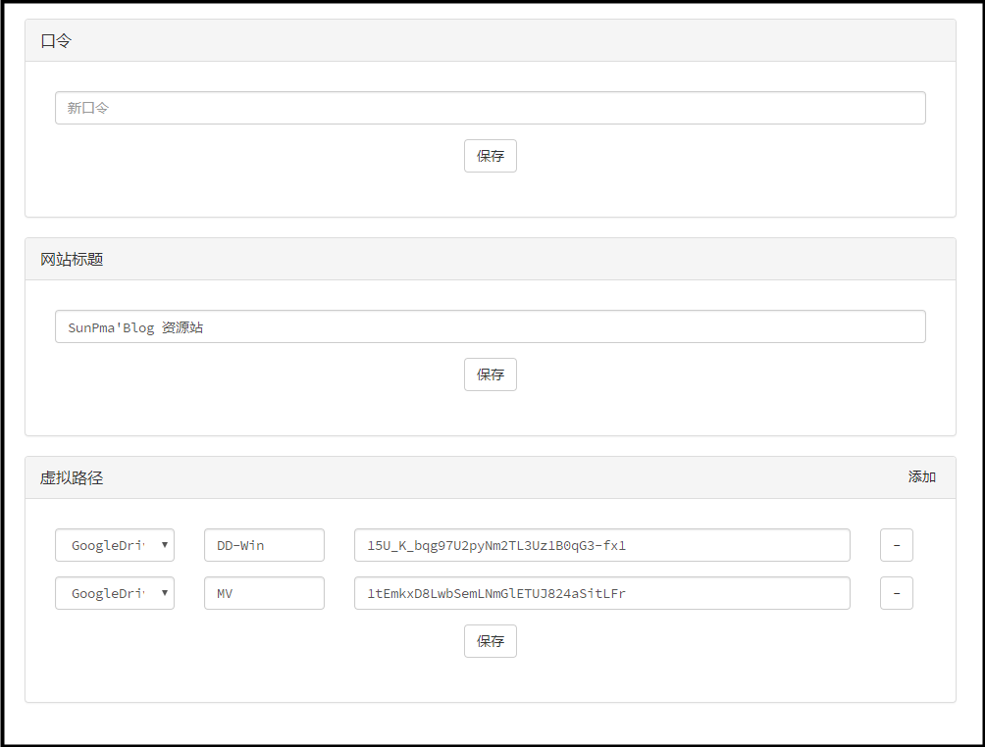Open the GoogleDrive dropdown for DD-Win row
Image resolution: width=985 pixels, height=747 pixels.
click(x=108, y=545)
